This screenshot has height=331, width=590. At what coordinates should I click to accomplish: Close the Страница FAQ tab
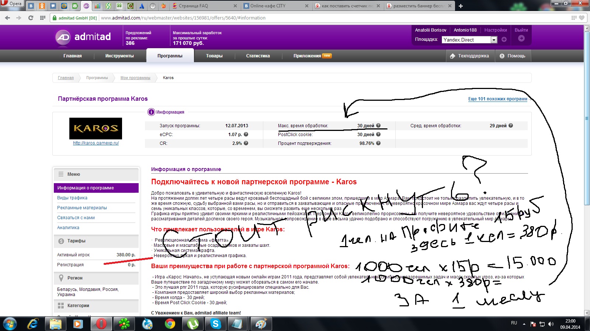coord(236,6)
